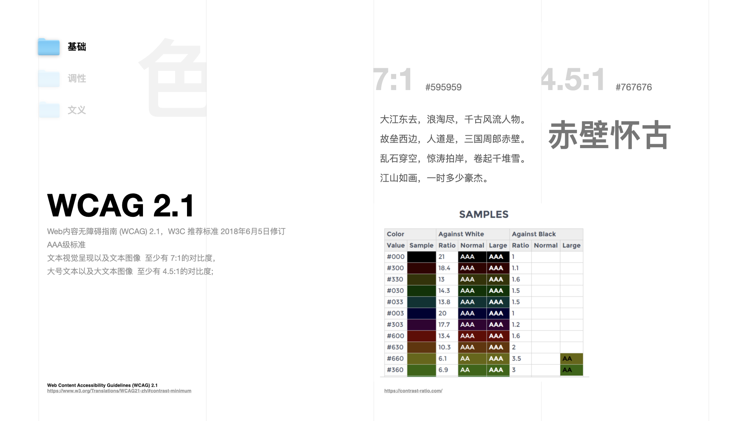The image size is (748, 421).
Task: Click the #595959 hex code text
Action: [x=443, y=87]
